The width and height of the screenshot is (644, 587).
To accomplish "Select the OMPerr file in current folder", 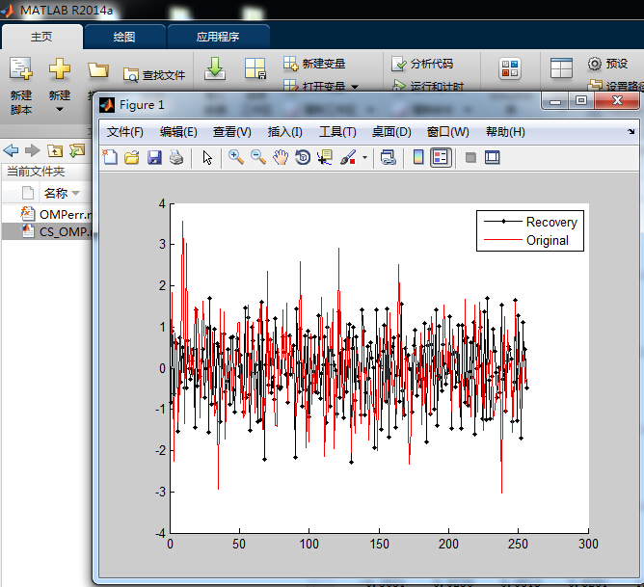I will pos(56,214).
